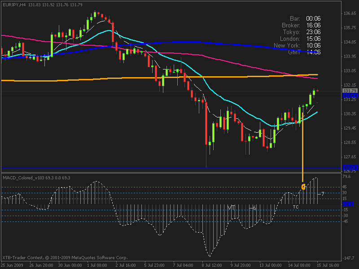Click the 1 Jul 08:00 time label

(97, 265)
